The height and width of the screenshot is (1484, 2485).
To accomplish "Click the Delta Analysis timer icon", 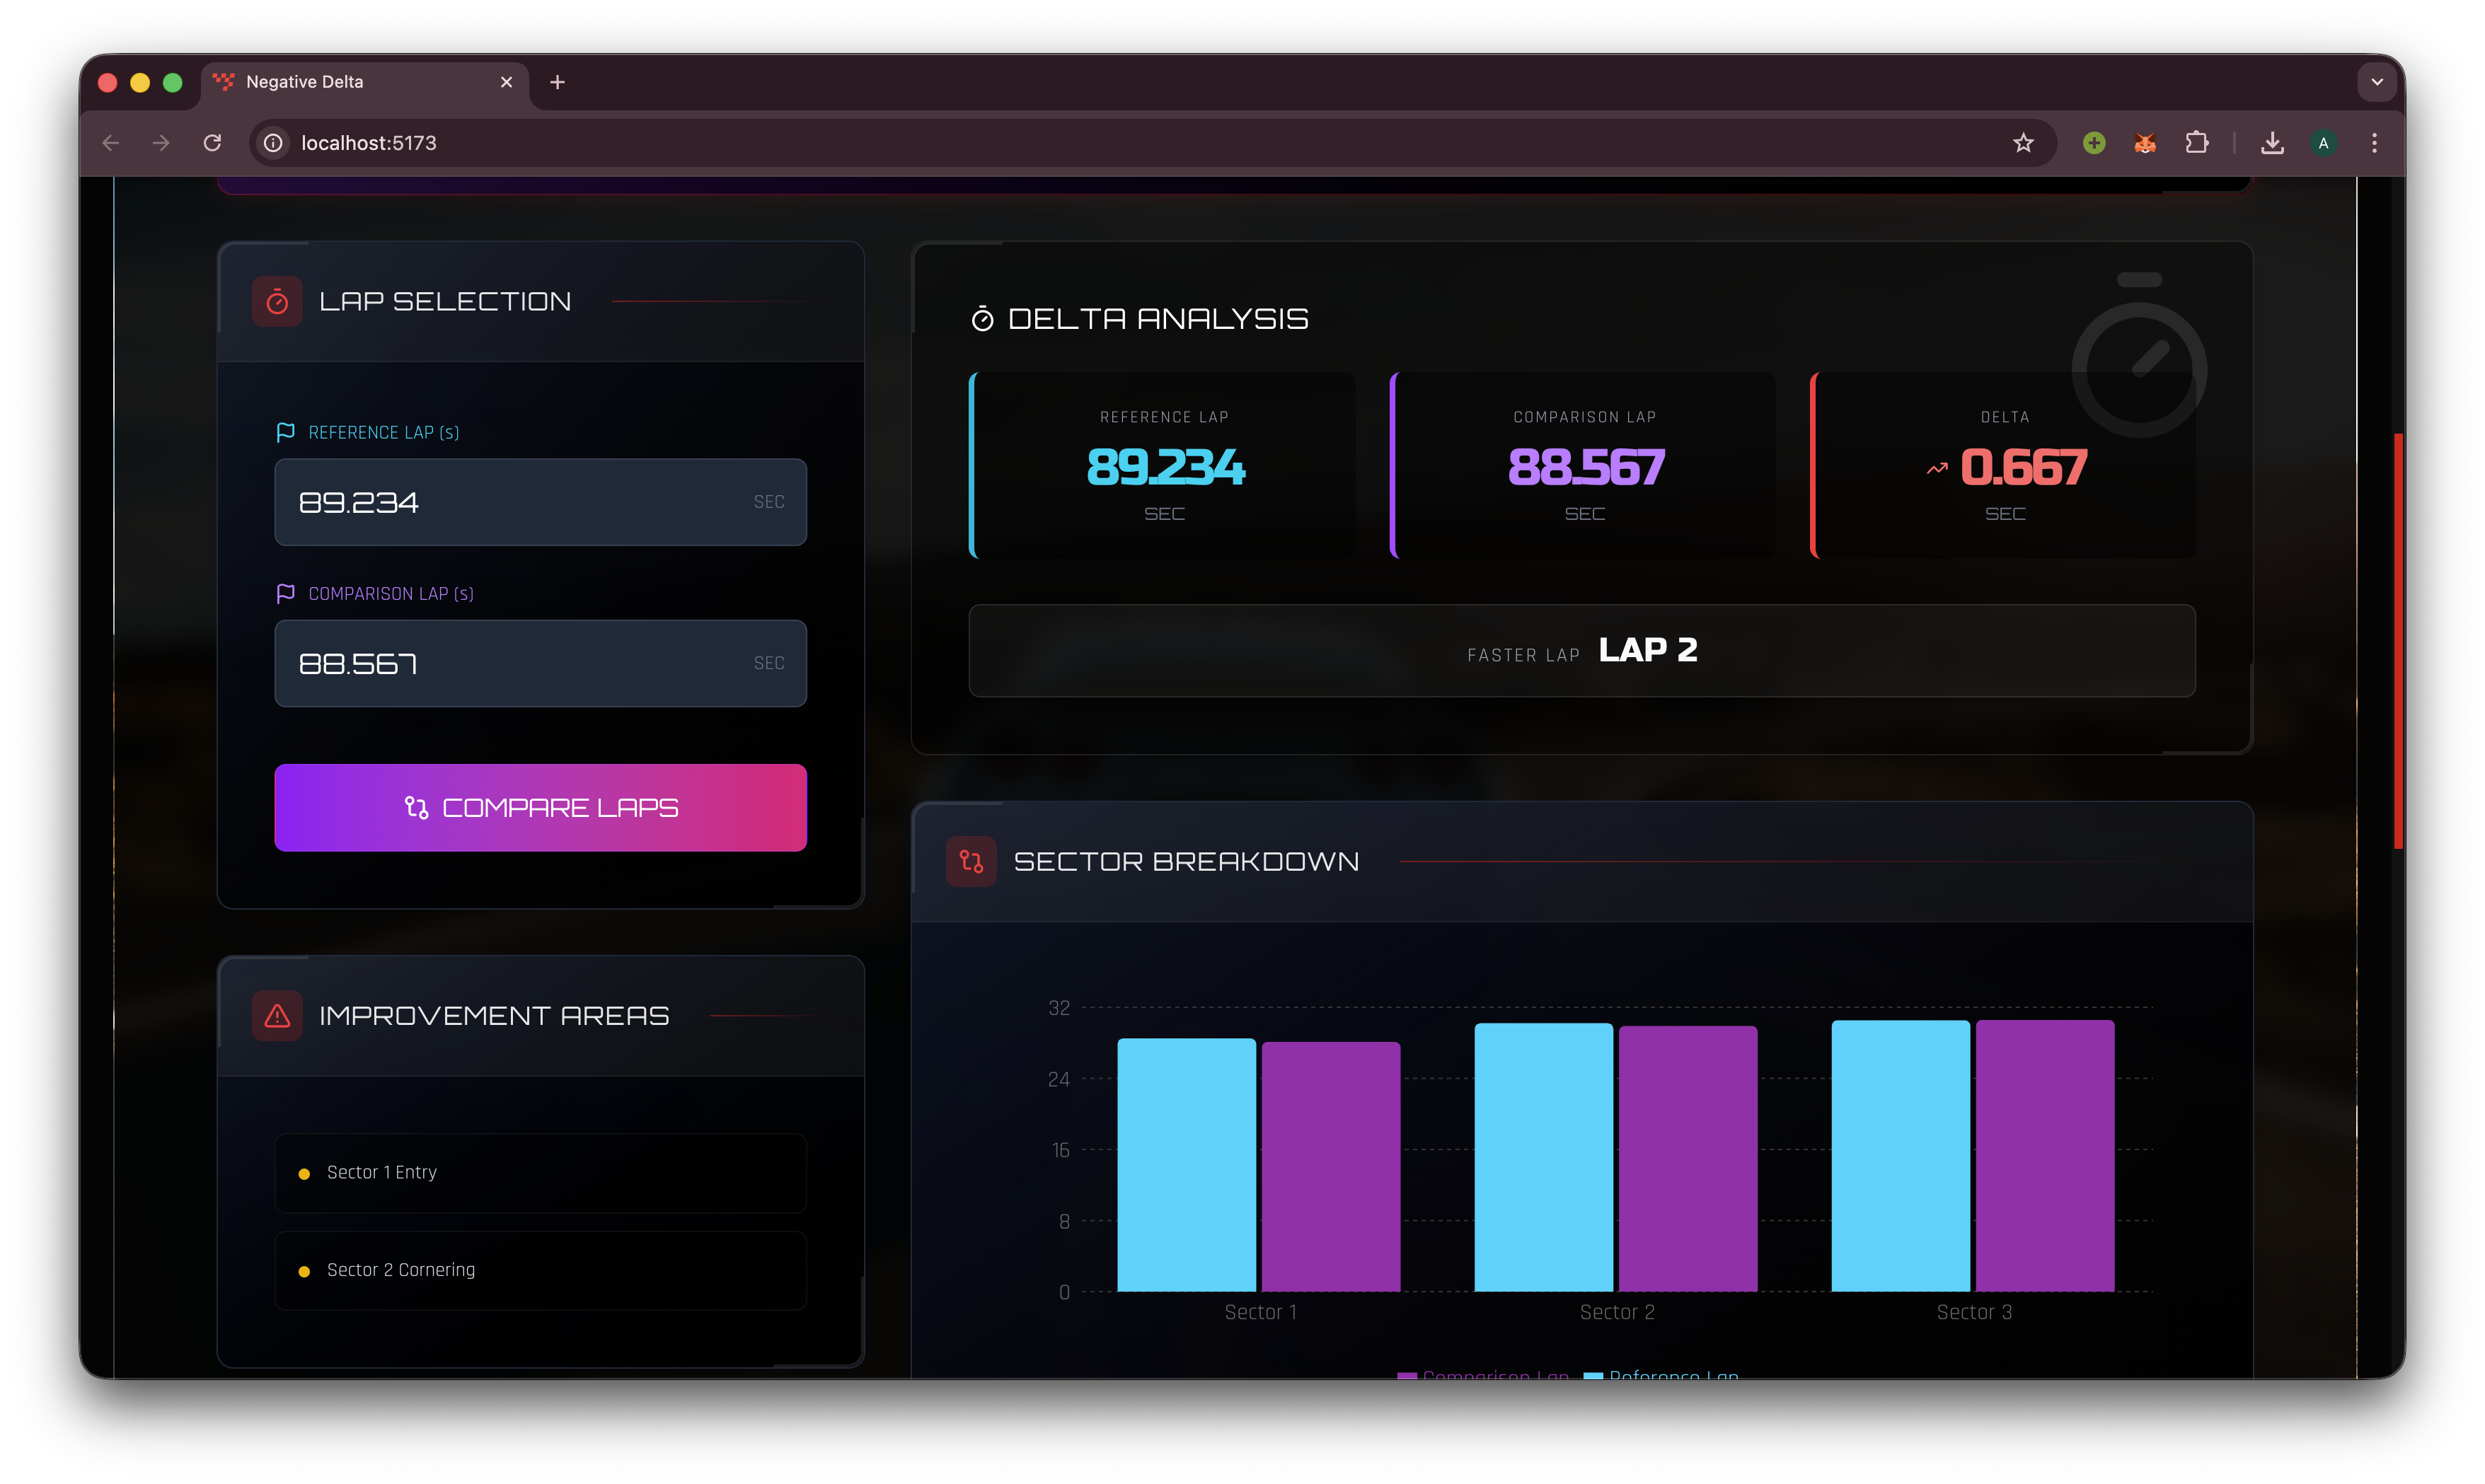I will [982, 319].
